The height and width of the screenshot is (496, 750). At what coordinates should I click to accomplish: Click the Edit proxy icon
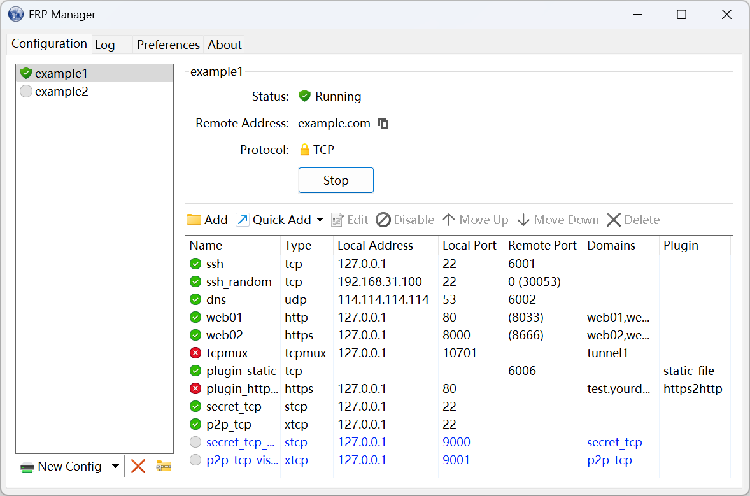pos(337,220)
